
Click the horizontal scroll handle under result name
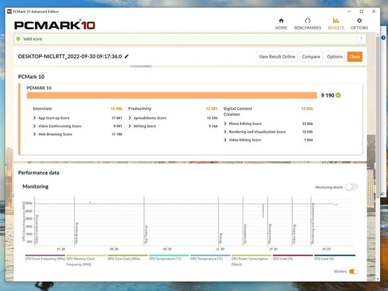coord(141,66)
